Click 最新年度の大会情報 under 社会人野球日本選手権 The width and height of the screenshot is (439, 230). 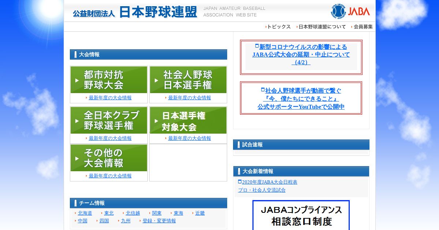coord(190,98)
